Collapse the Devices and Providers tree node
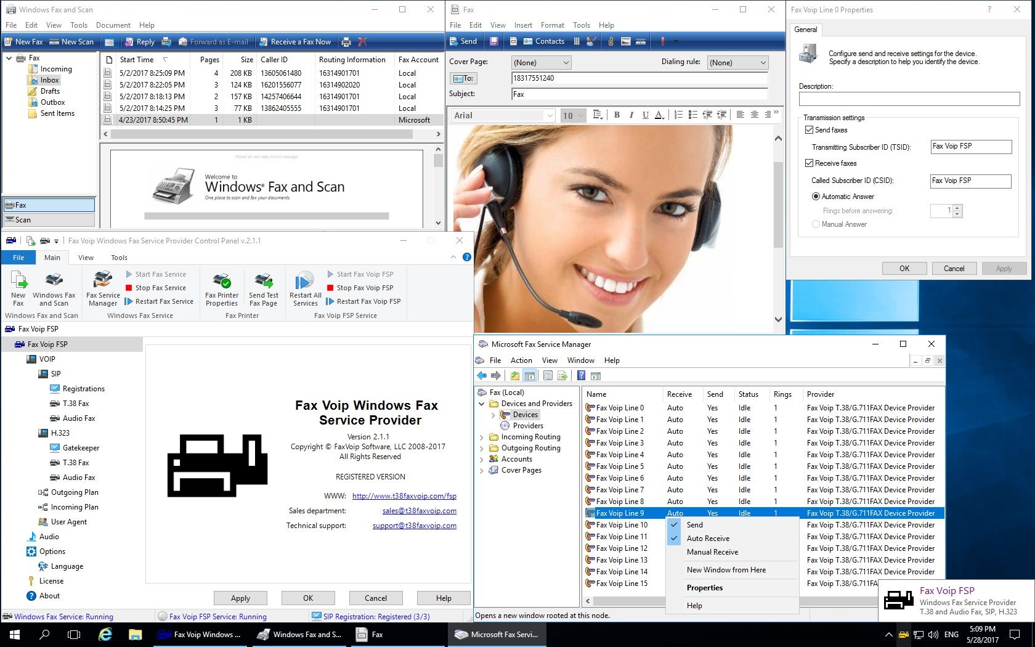Screen dimensions: 1035x647 (481, 404)
